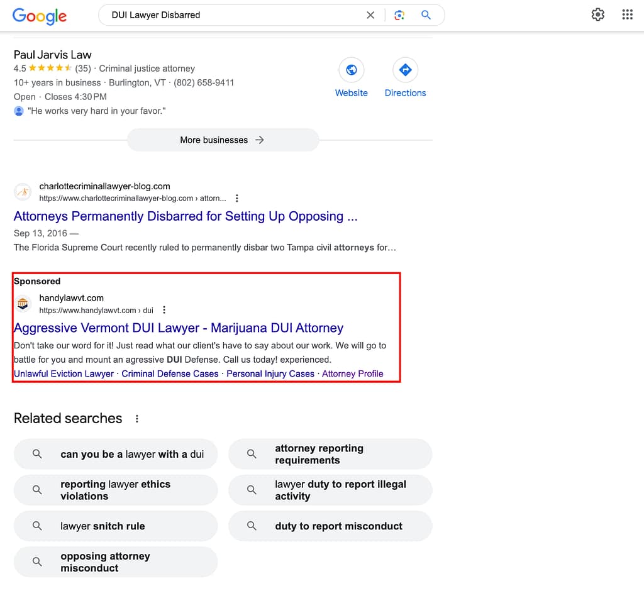Open the settings gear icon

597,15
